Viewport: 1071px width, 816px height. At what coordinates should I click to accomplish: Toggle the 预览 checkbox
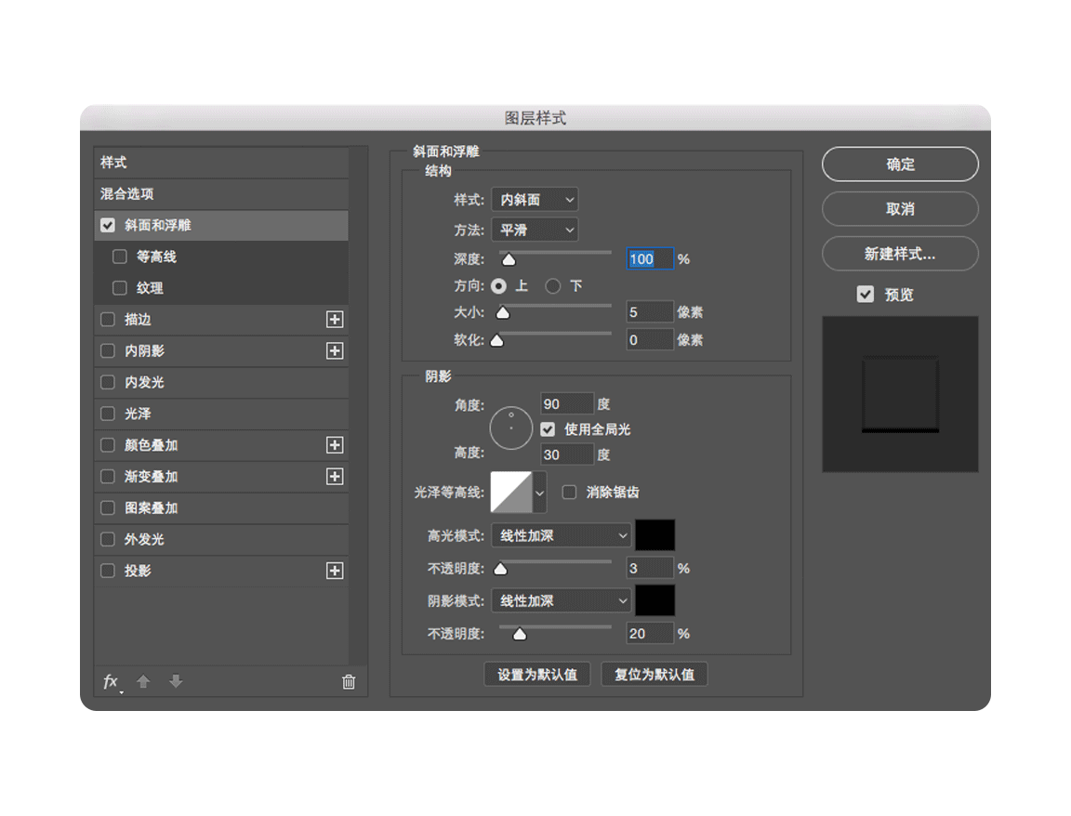click(866, 295)
